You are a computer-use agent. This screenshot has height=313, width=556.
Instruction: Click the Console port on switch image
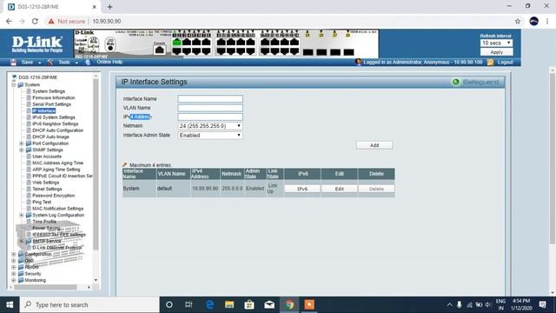(x=160, y=50)
